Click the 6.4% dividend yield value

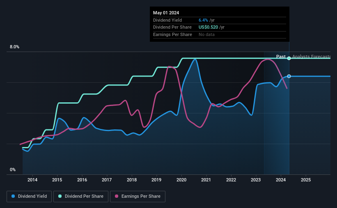coord(203,20)
